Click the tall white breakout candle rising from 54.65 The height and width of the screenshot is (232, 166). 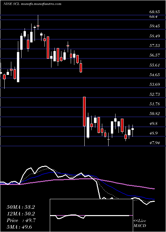coord(18,67)
